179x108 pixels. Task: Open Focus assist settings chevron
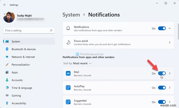coord(170,42)
